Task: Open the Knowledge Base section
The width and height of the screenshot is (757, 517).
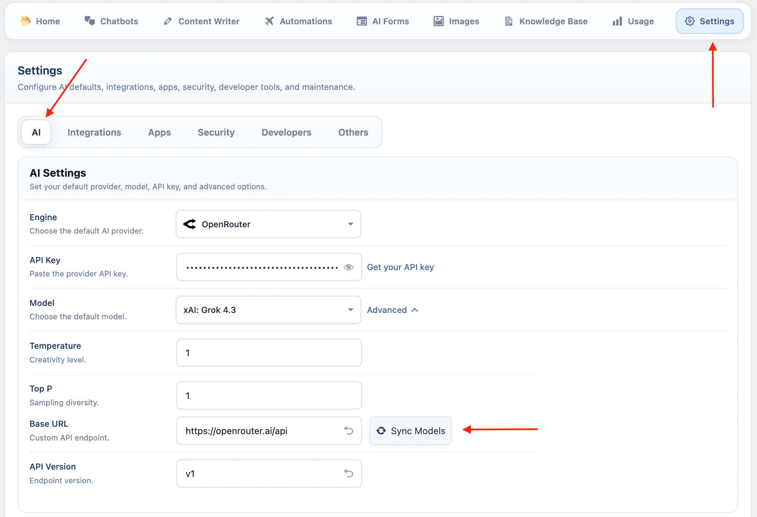Action: 546,21
